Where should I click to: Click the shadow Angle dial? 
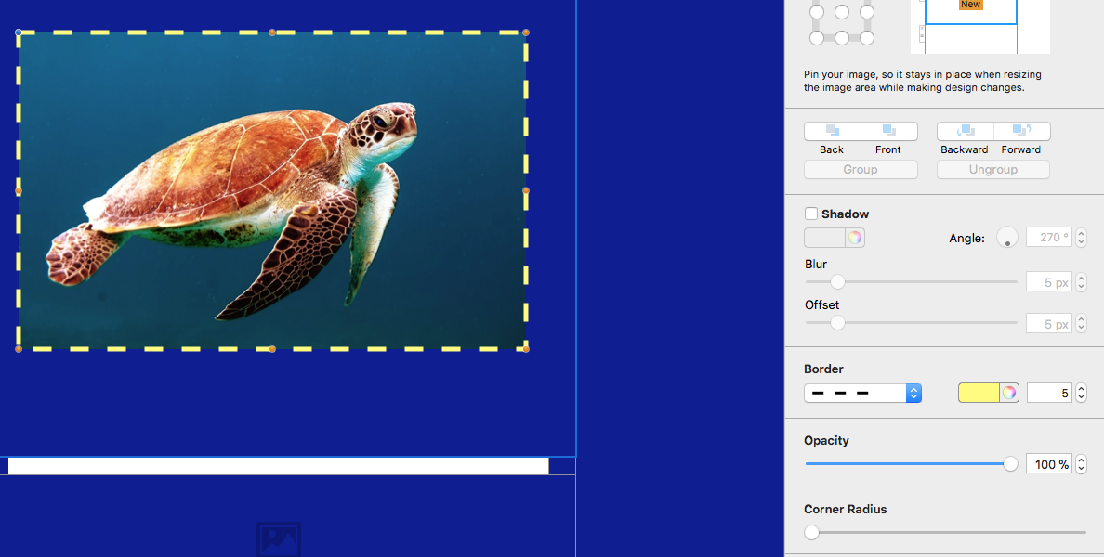pos(1006,238)
